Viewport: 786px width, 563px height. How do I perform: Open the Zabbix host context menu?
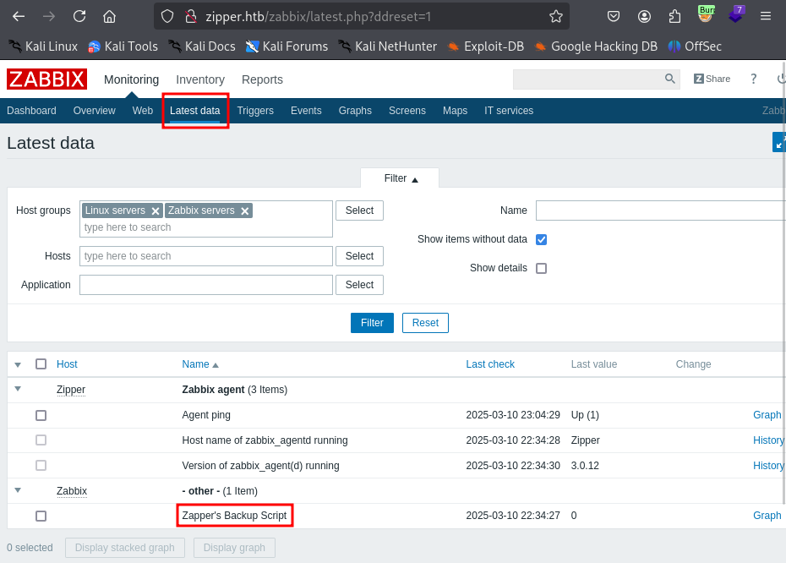click(x=72, y=491)
